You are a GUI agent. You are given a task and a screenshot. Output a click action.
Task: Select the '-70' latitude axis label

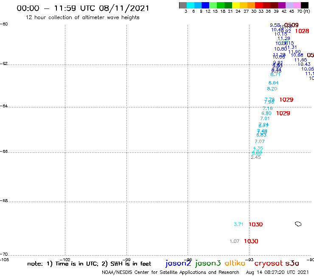click(4, 254)
